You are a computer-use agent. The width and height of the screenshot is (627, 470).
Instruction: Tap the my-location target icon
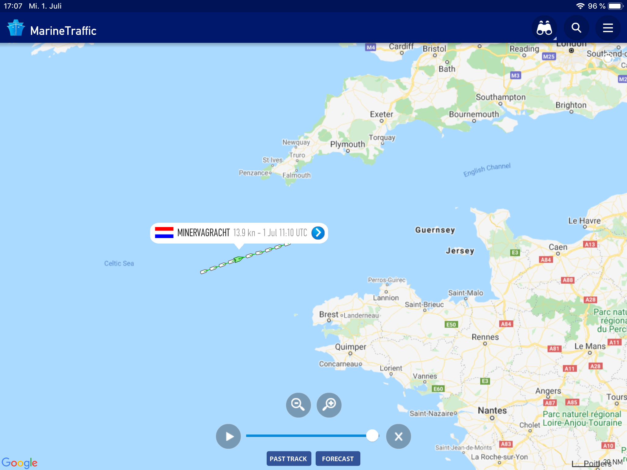[x=608, y=58]
